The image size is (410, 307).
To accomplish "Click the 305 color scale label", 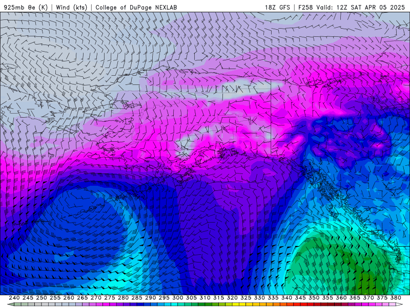I will pyautogui.click(x=191, y=298).
